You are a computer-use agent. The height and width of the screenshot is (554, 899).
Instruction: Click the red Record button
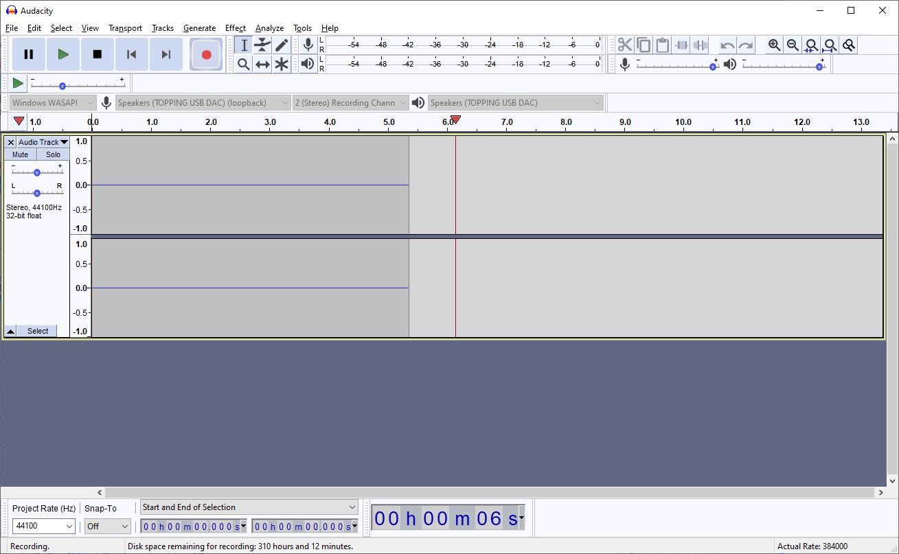pyautogui.click(x=206, y=54)
